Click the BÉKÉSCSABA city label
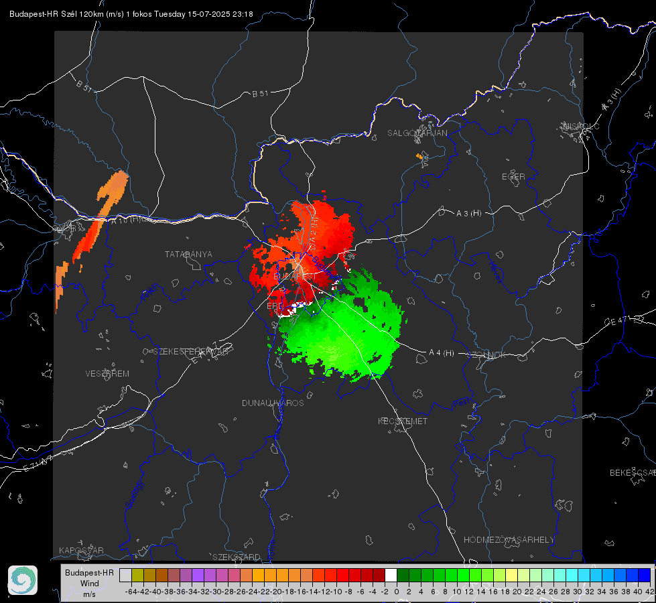Image resolution: width=656 pixels, height=603 pixels. point(633,472)
